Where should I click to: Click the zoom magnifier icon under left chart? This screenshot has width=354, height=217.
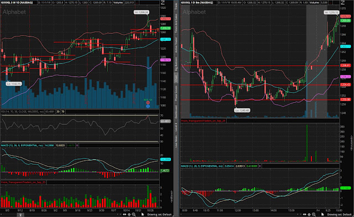click(134, 215)
